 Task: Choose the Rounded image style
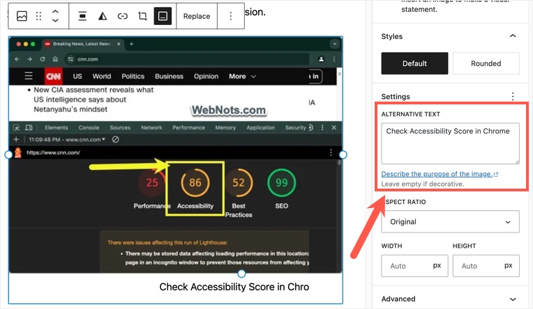pyautogui.click(x=486, y=63)
